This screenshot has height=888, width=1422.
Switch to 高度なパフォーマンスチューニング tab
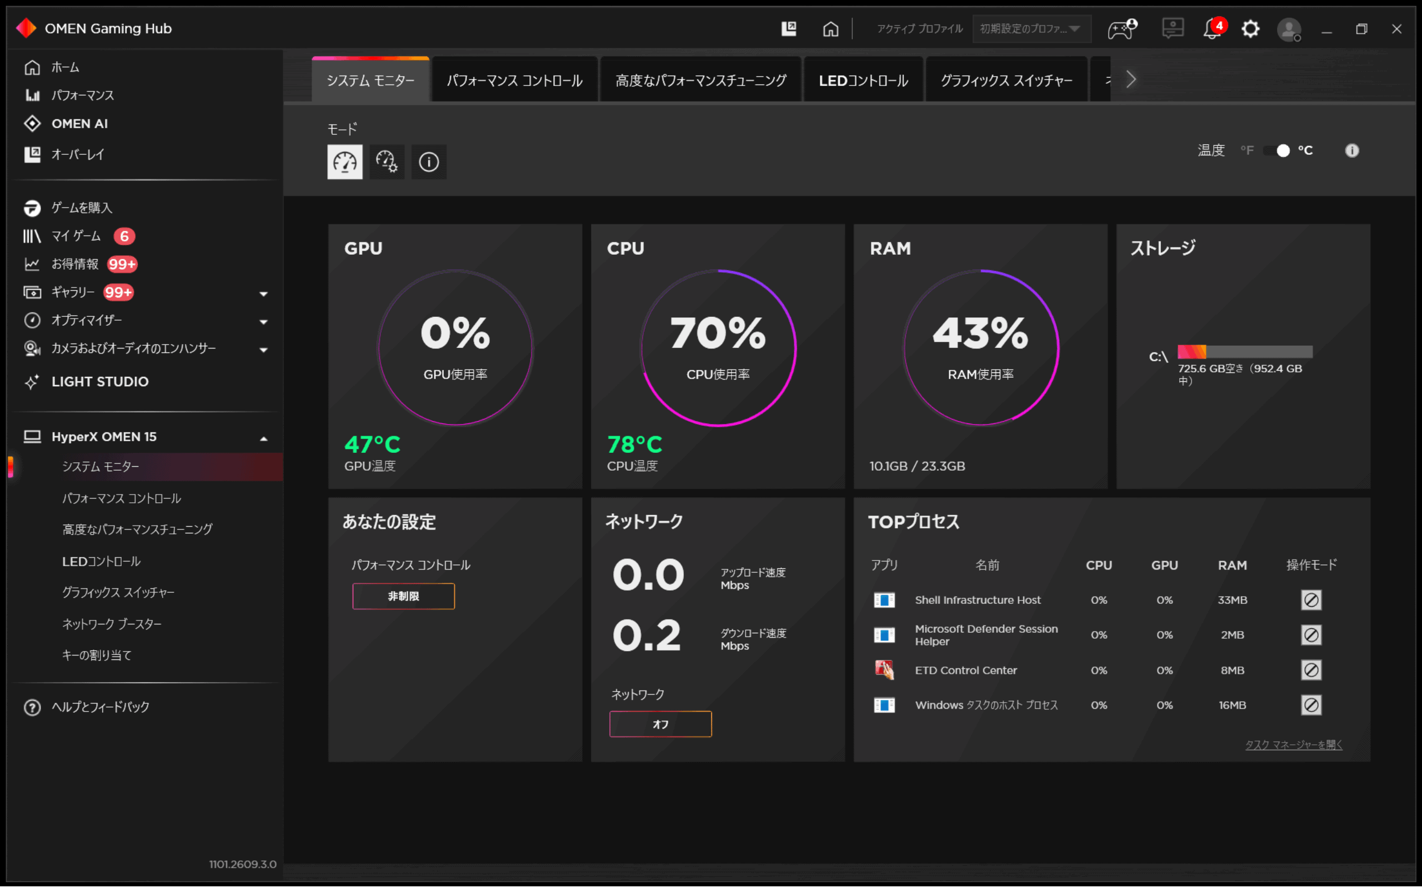coord(700,80)
